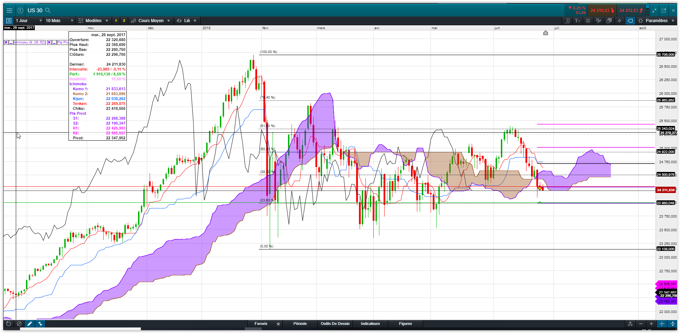Open the hamburger main menu
Image resolution: width=680 pixels, height=333 pixels.
(9, 11)
